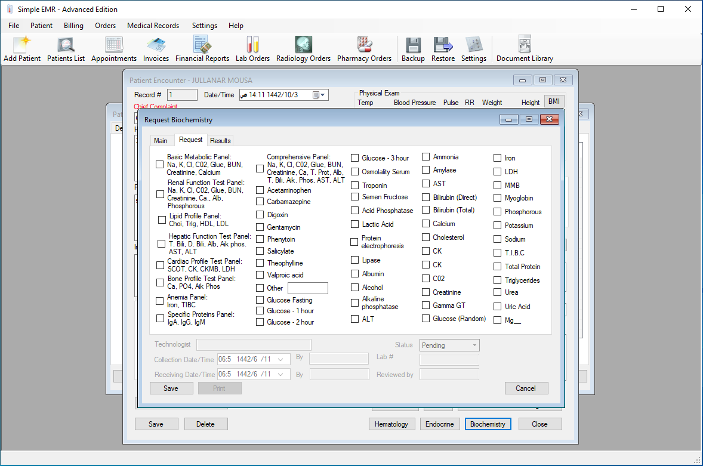
Task: Open Financial Reports
Action: click(202, 48)
